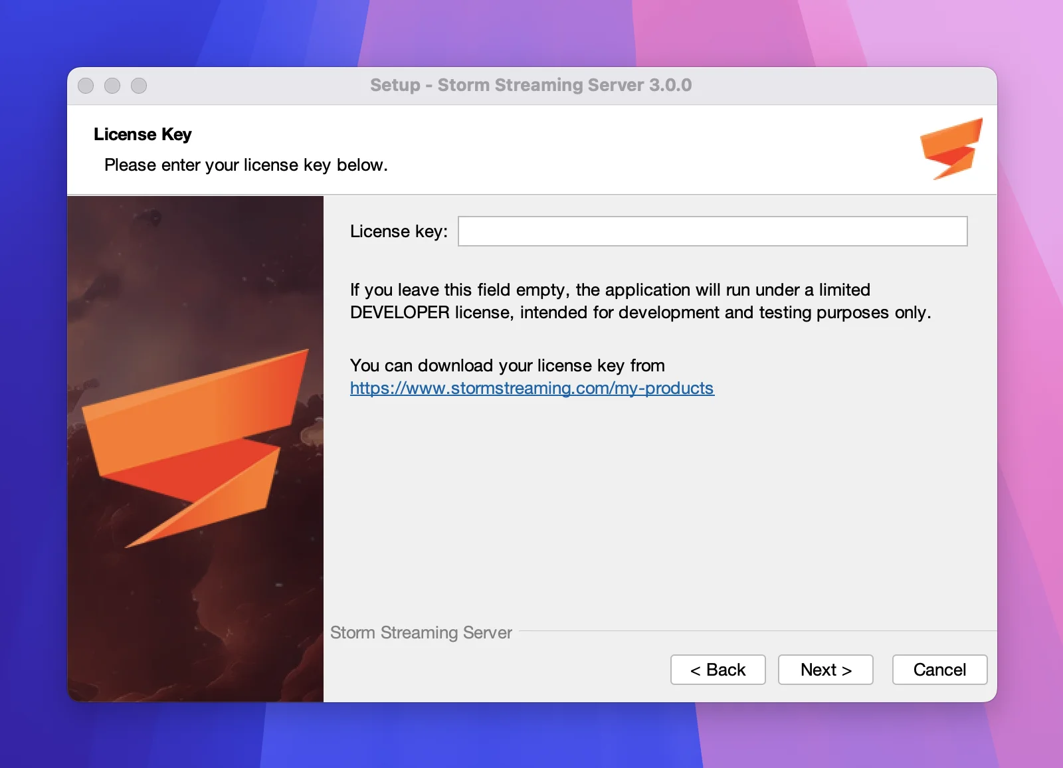Focus the License key input field

tap(712, 231)
